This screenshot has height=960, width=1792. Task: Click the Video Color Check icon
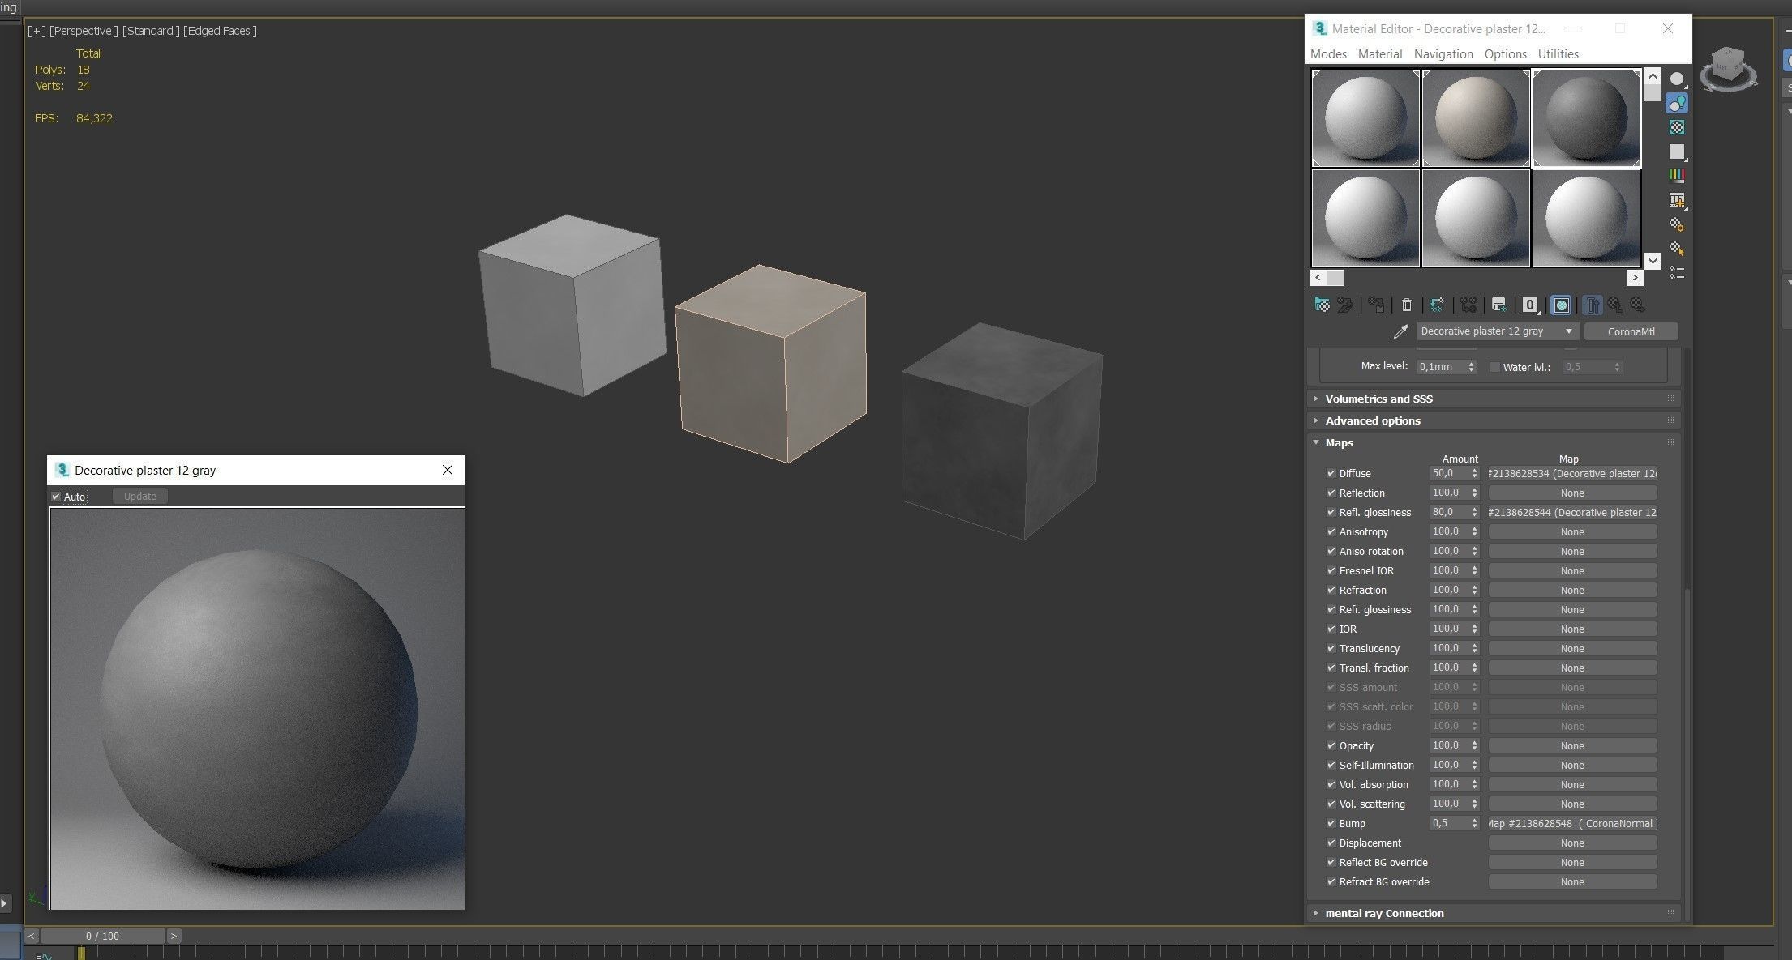[x=1677, y=175]
